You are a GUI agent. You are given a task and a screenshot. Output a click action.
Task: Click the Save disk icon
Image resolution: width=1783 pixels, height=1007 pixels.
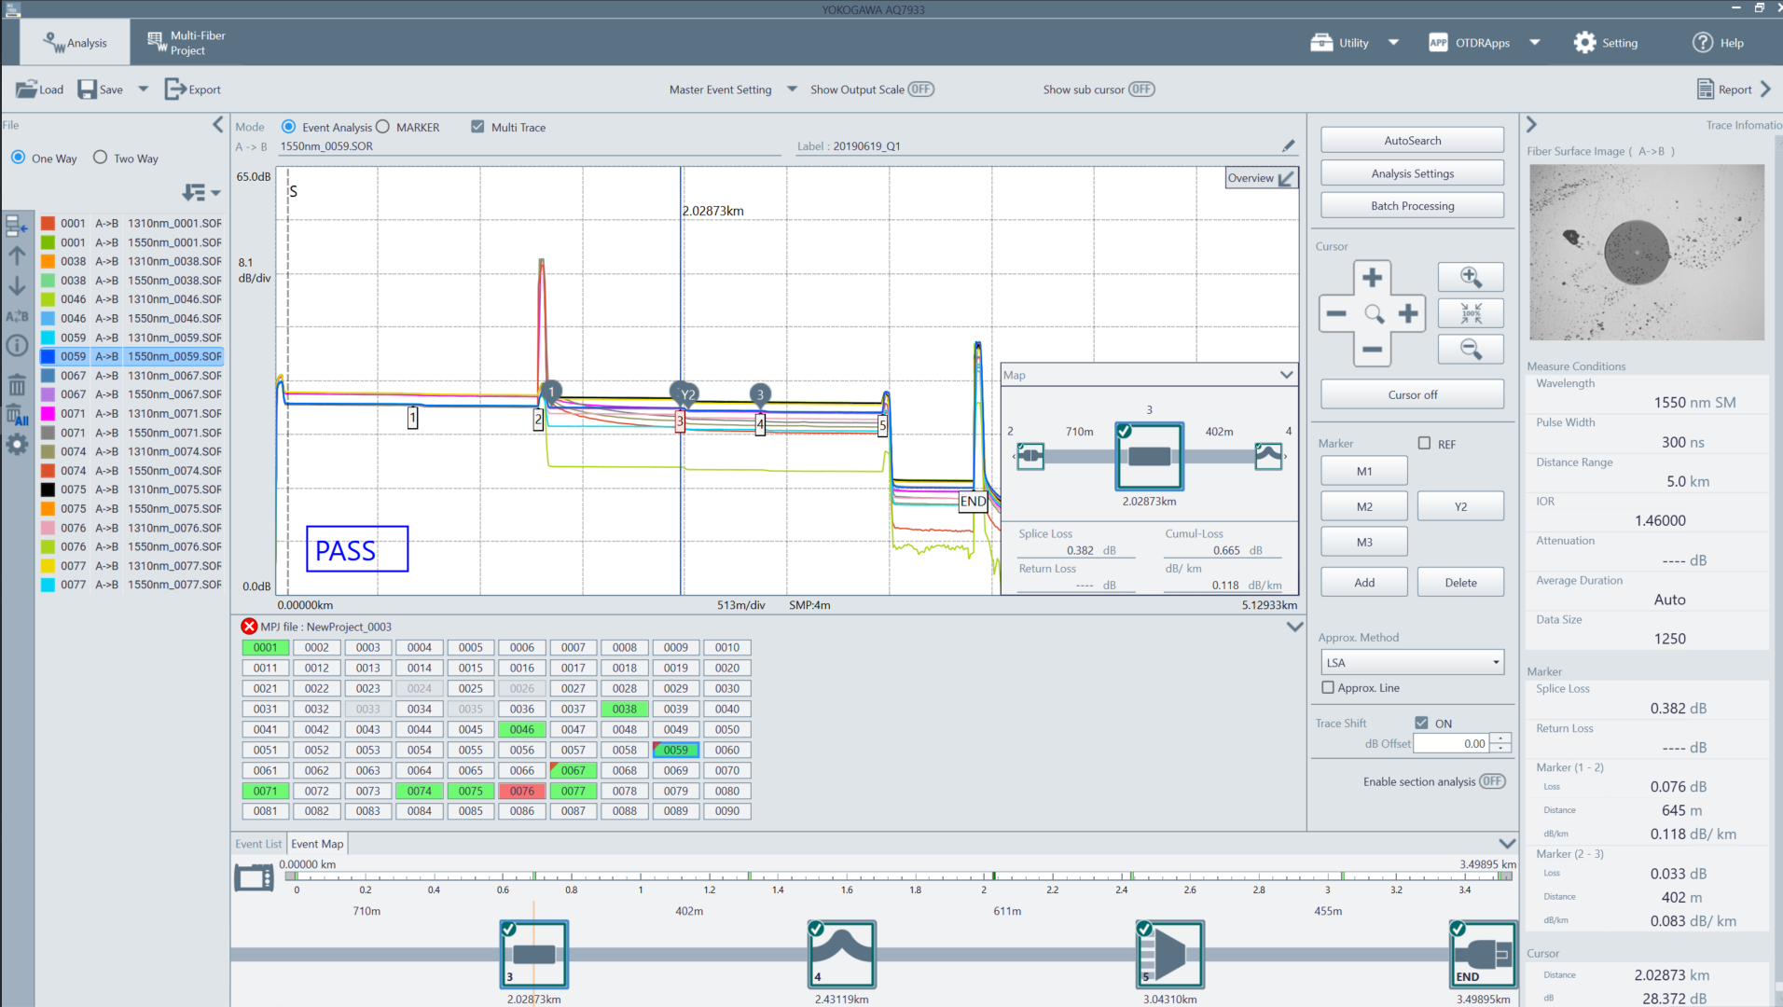pyautogui.click(x=88, y=90)
